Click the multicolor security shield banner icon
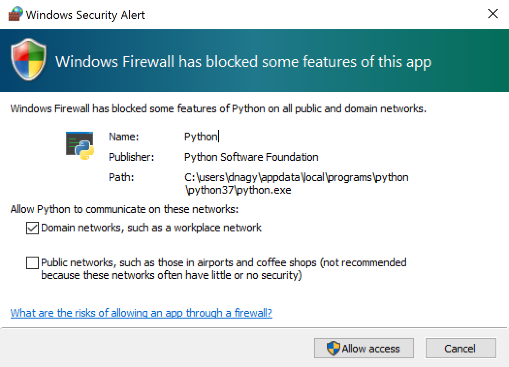This screenshot has width=509, height=367. pos(29,60)
